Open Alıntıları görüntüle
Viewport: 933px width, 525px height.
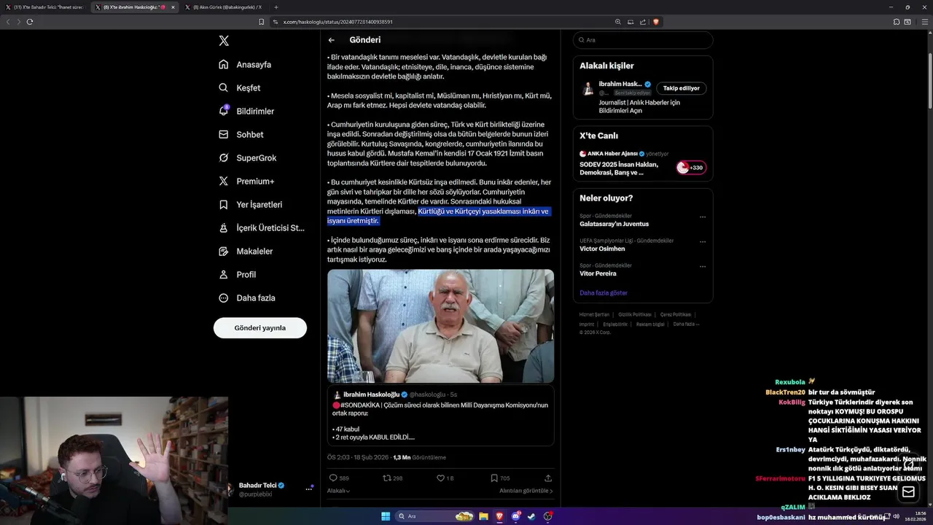coord(526,491)
